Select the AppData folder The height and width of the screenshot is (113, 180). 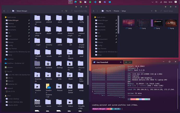pos(37,65)
